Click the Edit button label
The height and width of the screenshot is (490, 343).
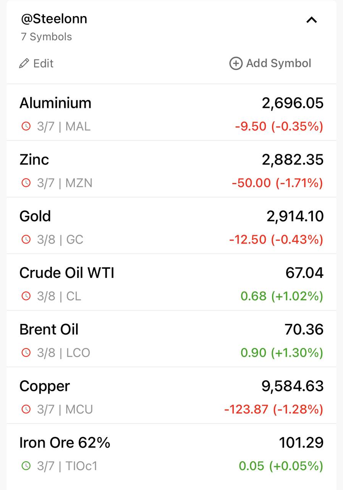43,64
